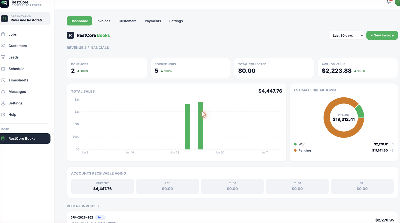Click the Jobs briefcase icon
Viewport: 400px width, 223px height.
(x=3, y=34)
